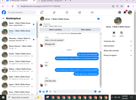Open Windows Start menu
This screenshot has height=100, width=136.
[3, 98]
